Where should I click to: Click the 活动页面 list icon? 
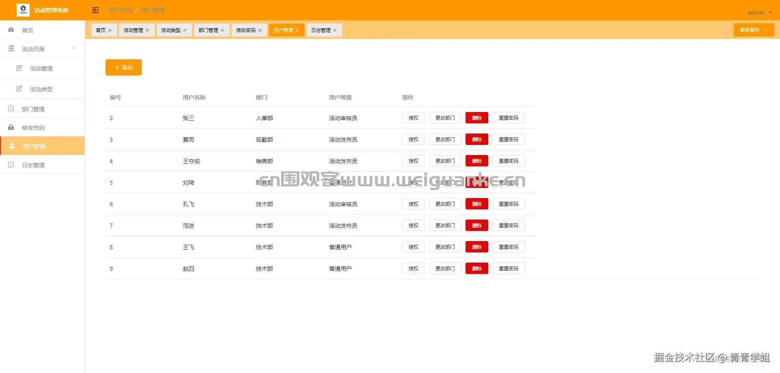click(11, 48)
